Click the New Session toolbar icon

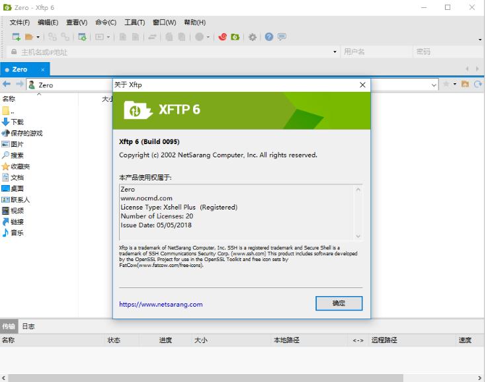tap(16, 37)
